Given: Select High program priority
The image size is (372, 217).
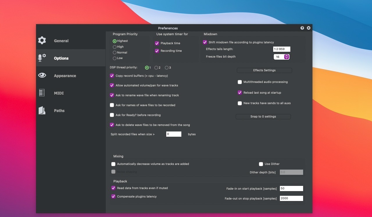Looking at the screenshot, I should point(115,47).
